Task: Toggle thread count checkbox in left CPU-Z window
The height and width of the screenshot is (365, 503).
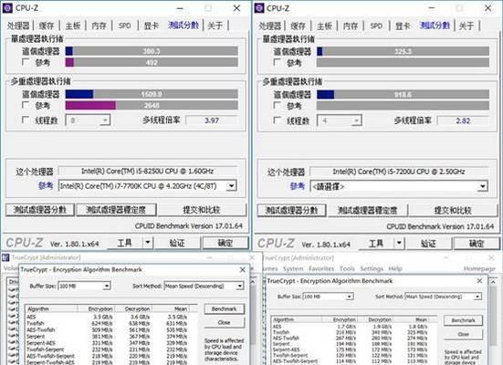Action: pyautogui.click(x=26, y=120)
